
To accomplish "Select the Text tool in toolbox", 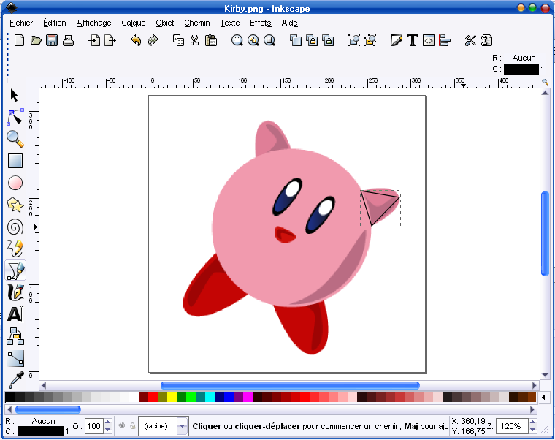I will (15, 314).
